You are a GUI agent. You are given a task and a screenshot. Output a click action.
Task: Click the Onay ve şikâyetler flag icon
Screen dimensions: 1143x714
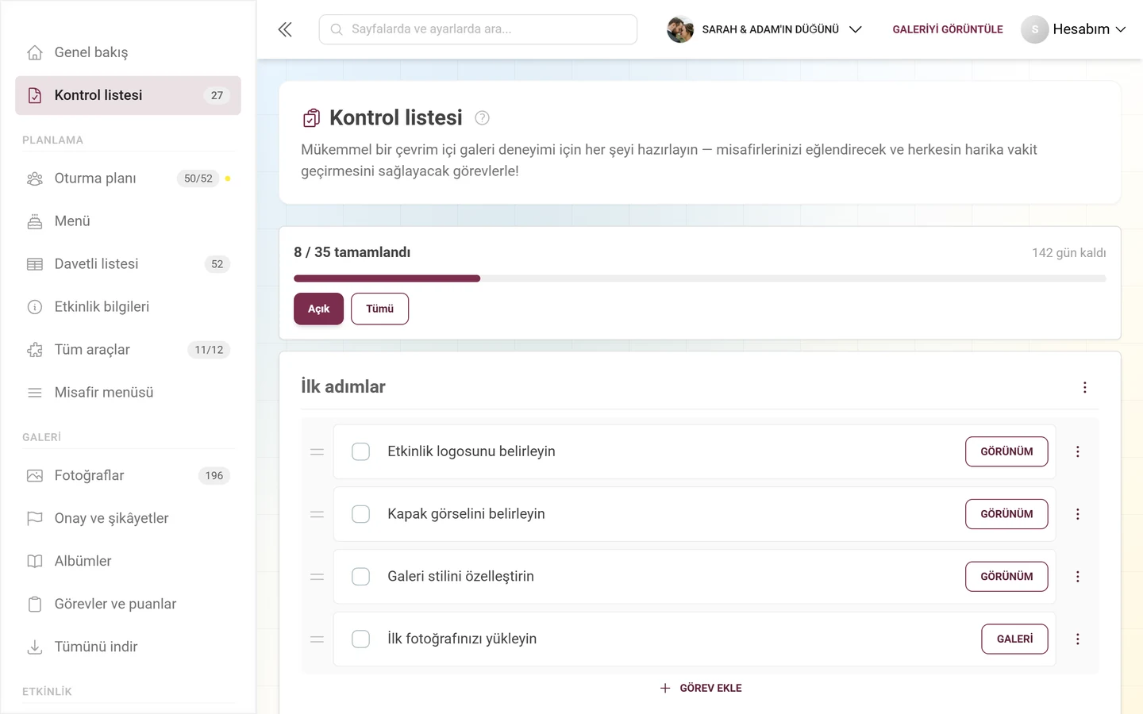tap(35, 519)
